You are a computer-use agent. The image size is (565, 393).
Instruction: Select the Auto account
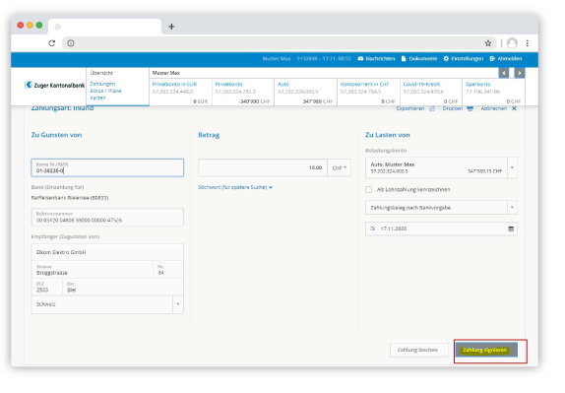(305, 93)
